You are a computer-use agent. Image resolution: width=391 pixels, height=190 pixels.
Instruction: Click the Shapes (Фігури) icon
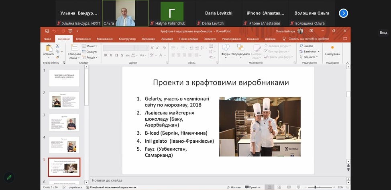[x=226, y=49]
